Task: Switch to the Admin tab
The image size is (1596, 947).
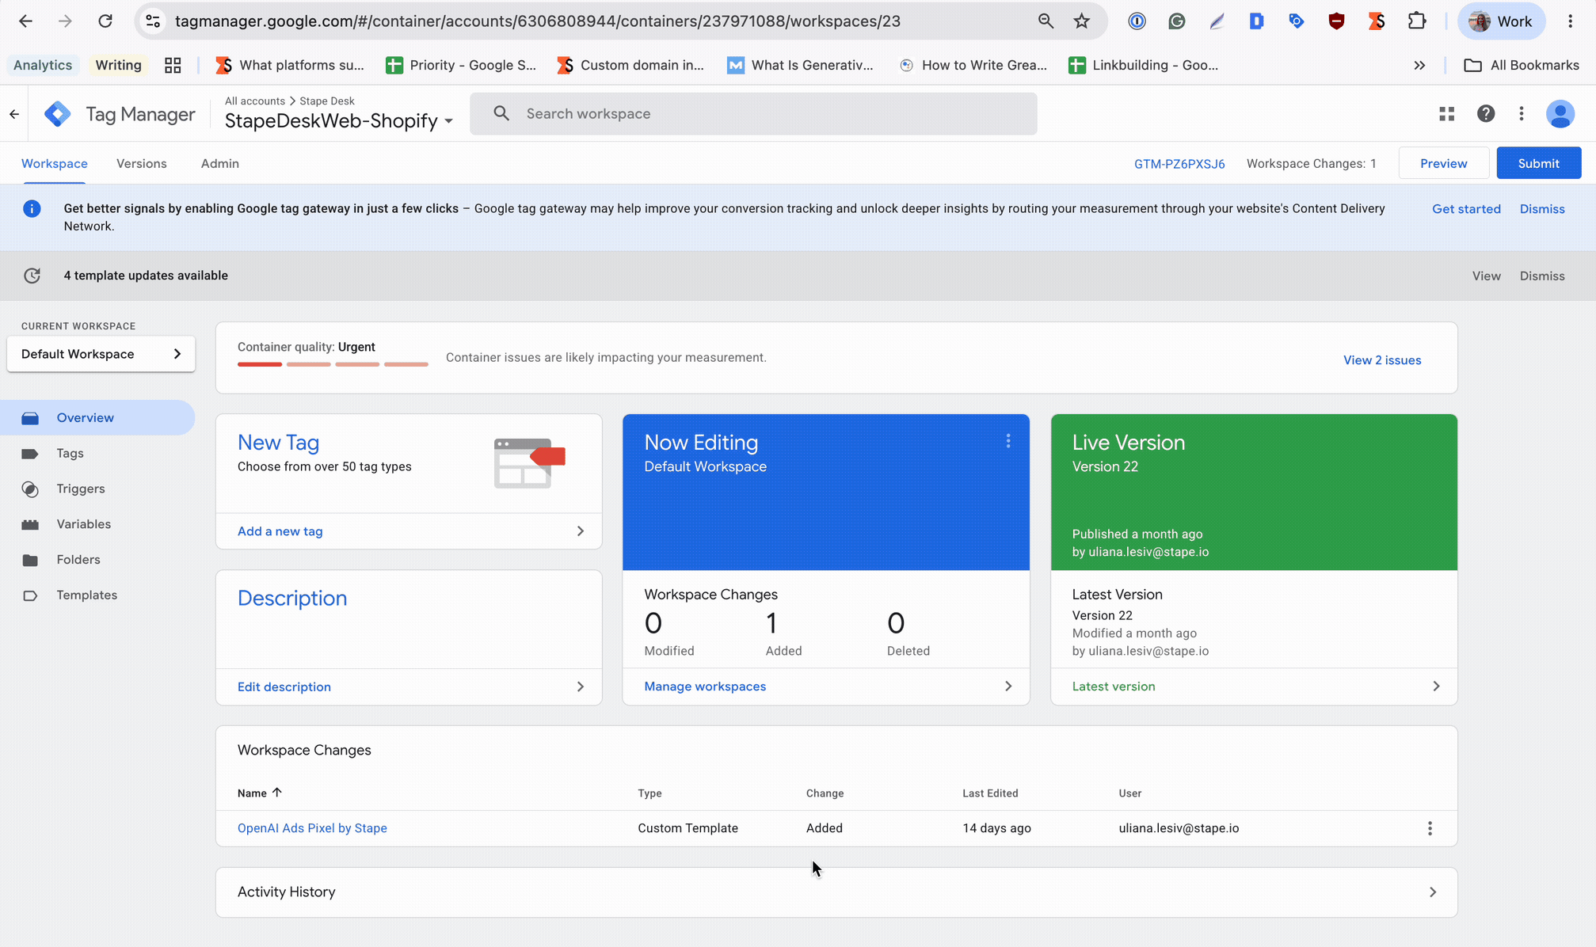Action: tap(220, 163)
